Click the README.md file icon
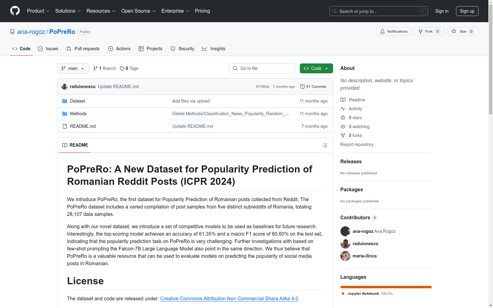 [65, 126]
